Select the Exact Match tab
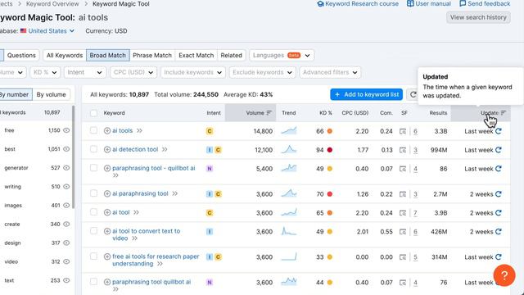 click(196, 55)
